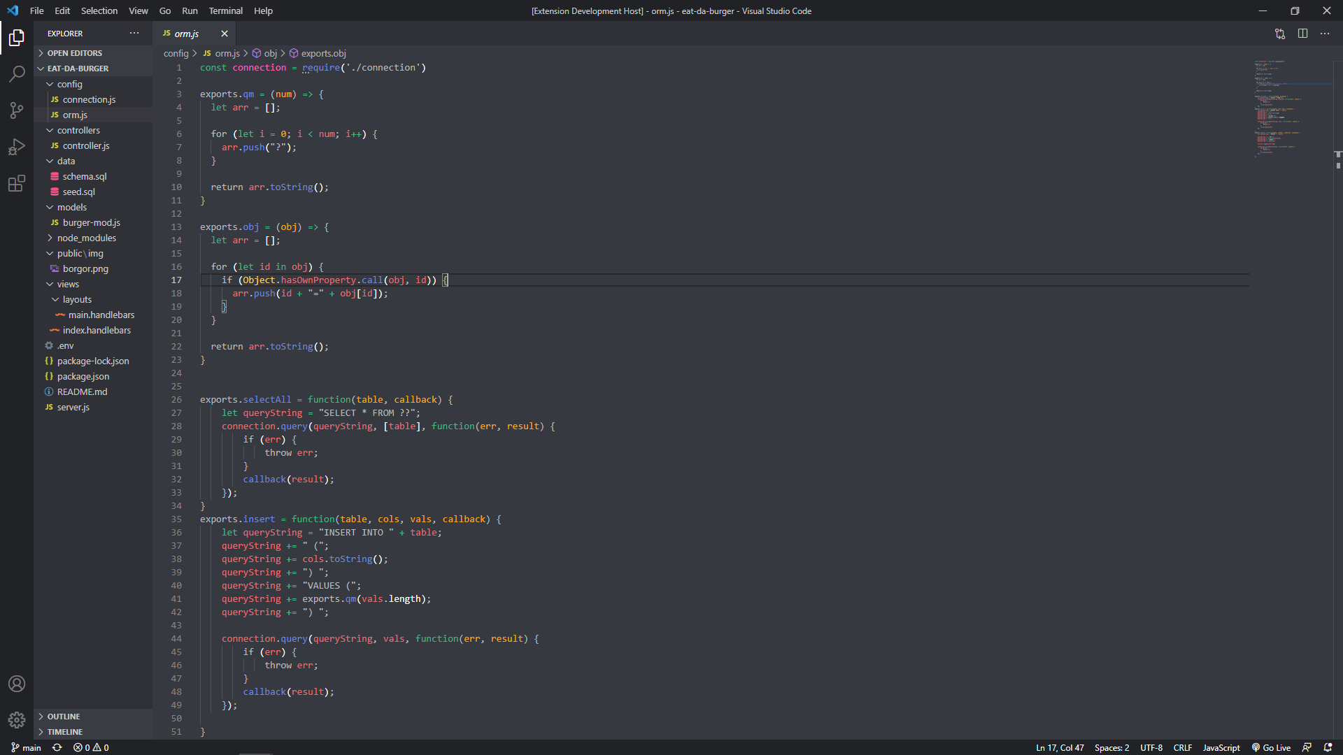Open the Manage gear menu

[17, 719]
